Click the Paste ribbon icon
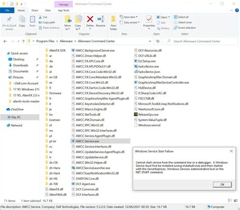 (x=32, y=19)
